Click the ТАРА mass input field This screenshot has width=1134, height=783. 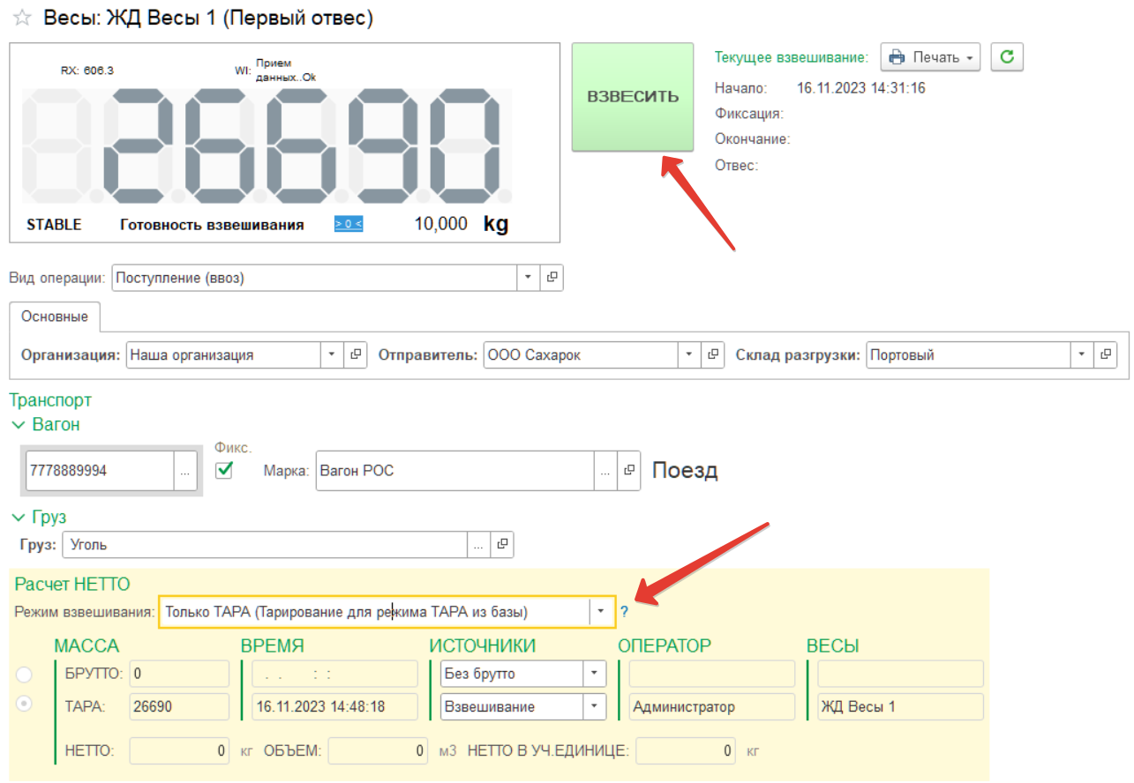click(179, 706)
